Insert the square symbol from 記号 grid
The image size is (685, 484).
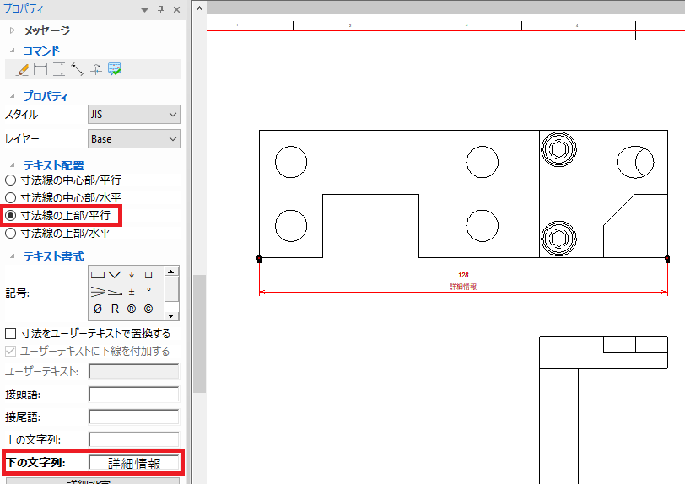148,275
